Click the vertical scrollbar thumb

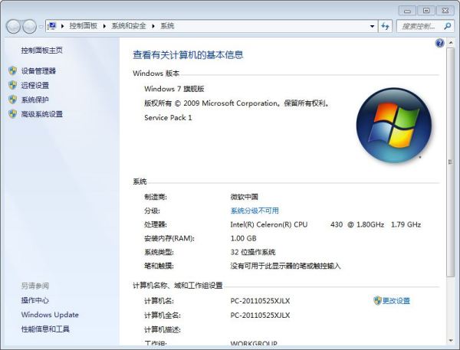pos(450,162)
